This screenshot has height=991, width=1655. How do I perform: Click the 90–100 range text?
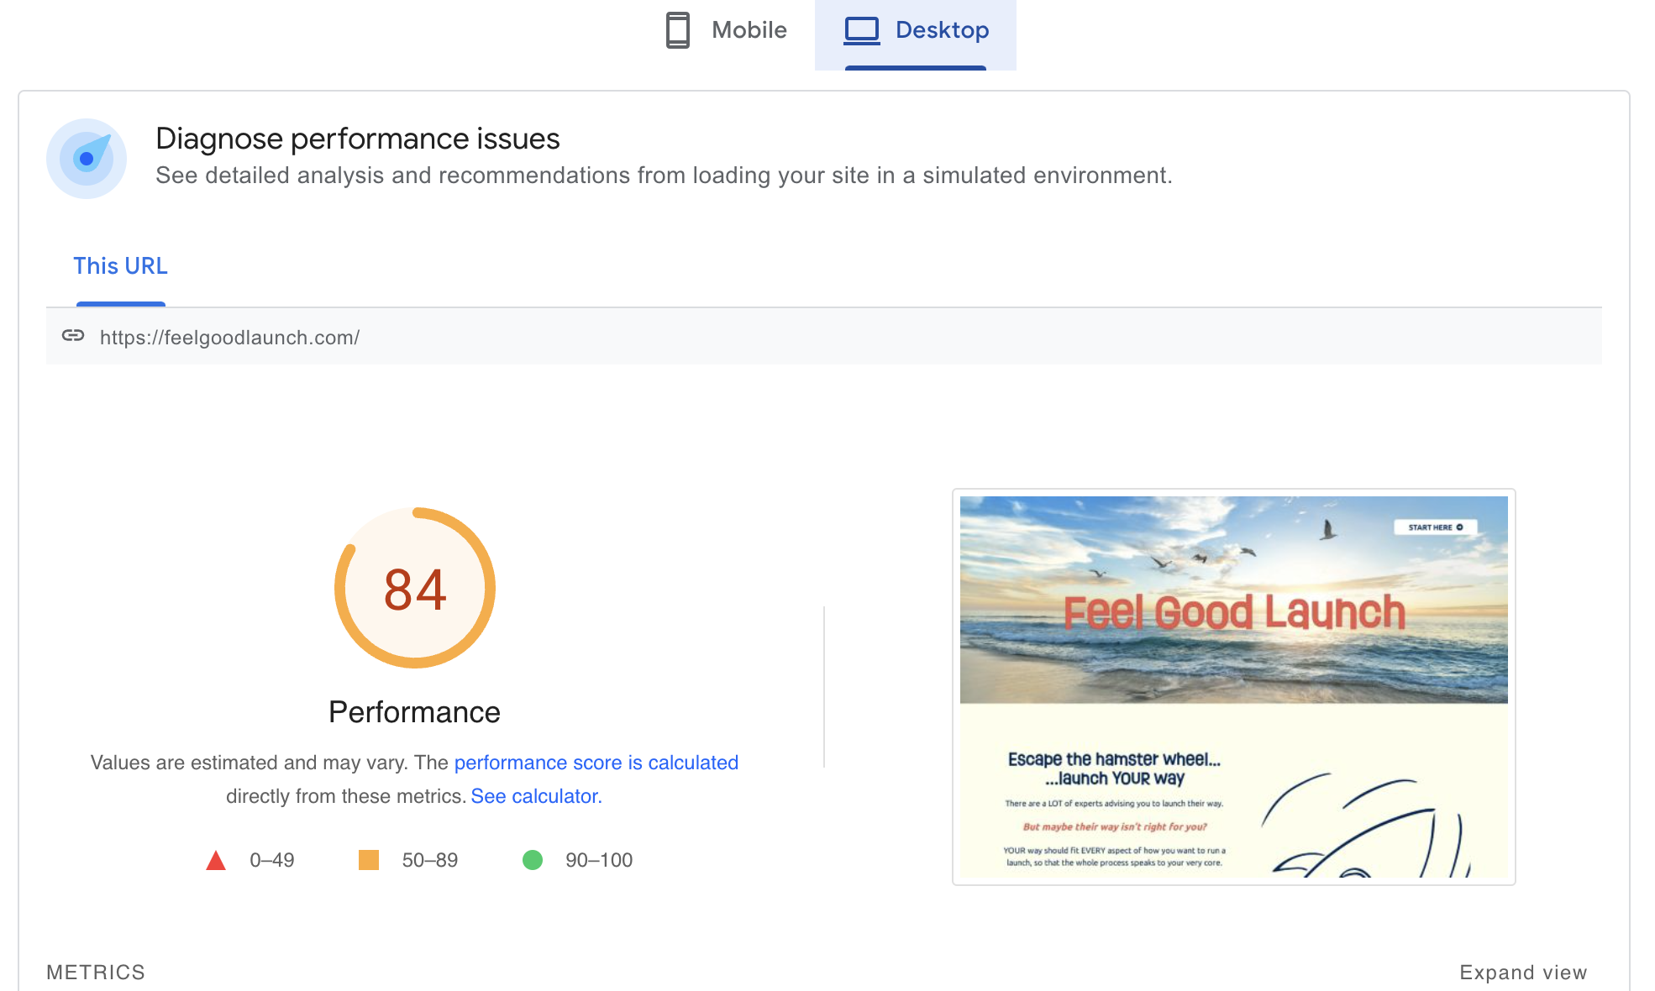(x=599, y=860)
